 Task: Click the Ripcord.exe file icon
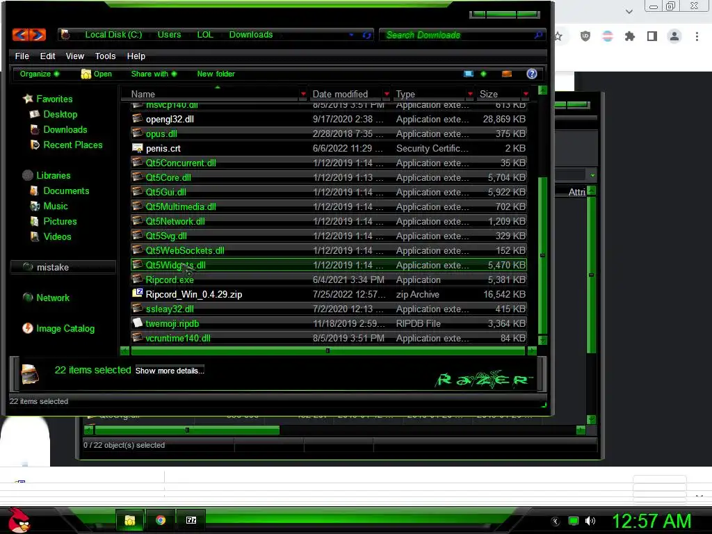coord(137,280)
